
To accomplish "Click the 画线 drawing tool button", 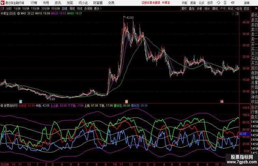I will pyautogui.click(x=215, y=9).
